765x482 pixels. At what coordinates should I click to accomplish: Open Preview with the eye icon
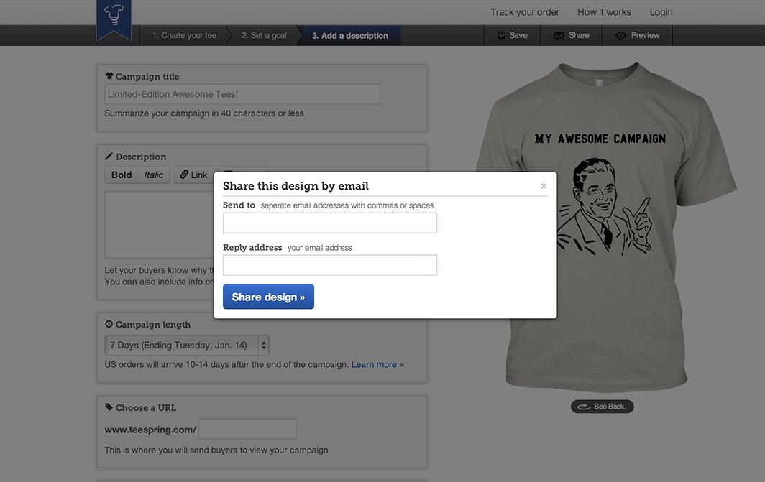pyautogui.click(x=638, y=36)
